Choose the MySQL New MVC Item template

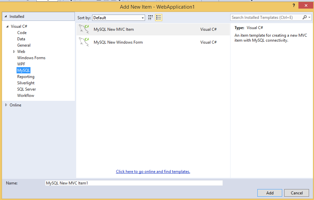point(153,29)
